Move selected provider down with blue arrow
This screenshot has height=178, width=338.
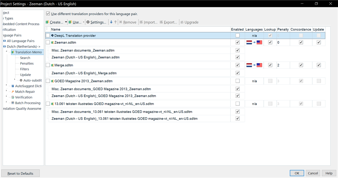(111, 22)
